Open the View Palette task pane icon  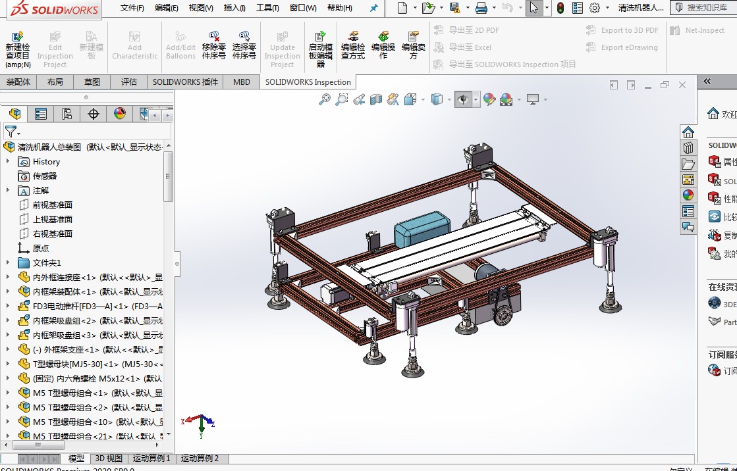(x=688, y=180)
